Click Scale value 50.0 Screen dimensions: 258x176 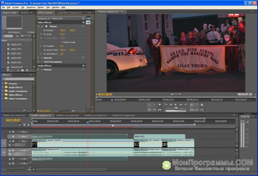[x=62, y=34]
